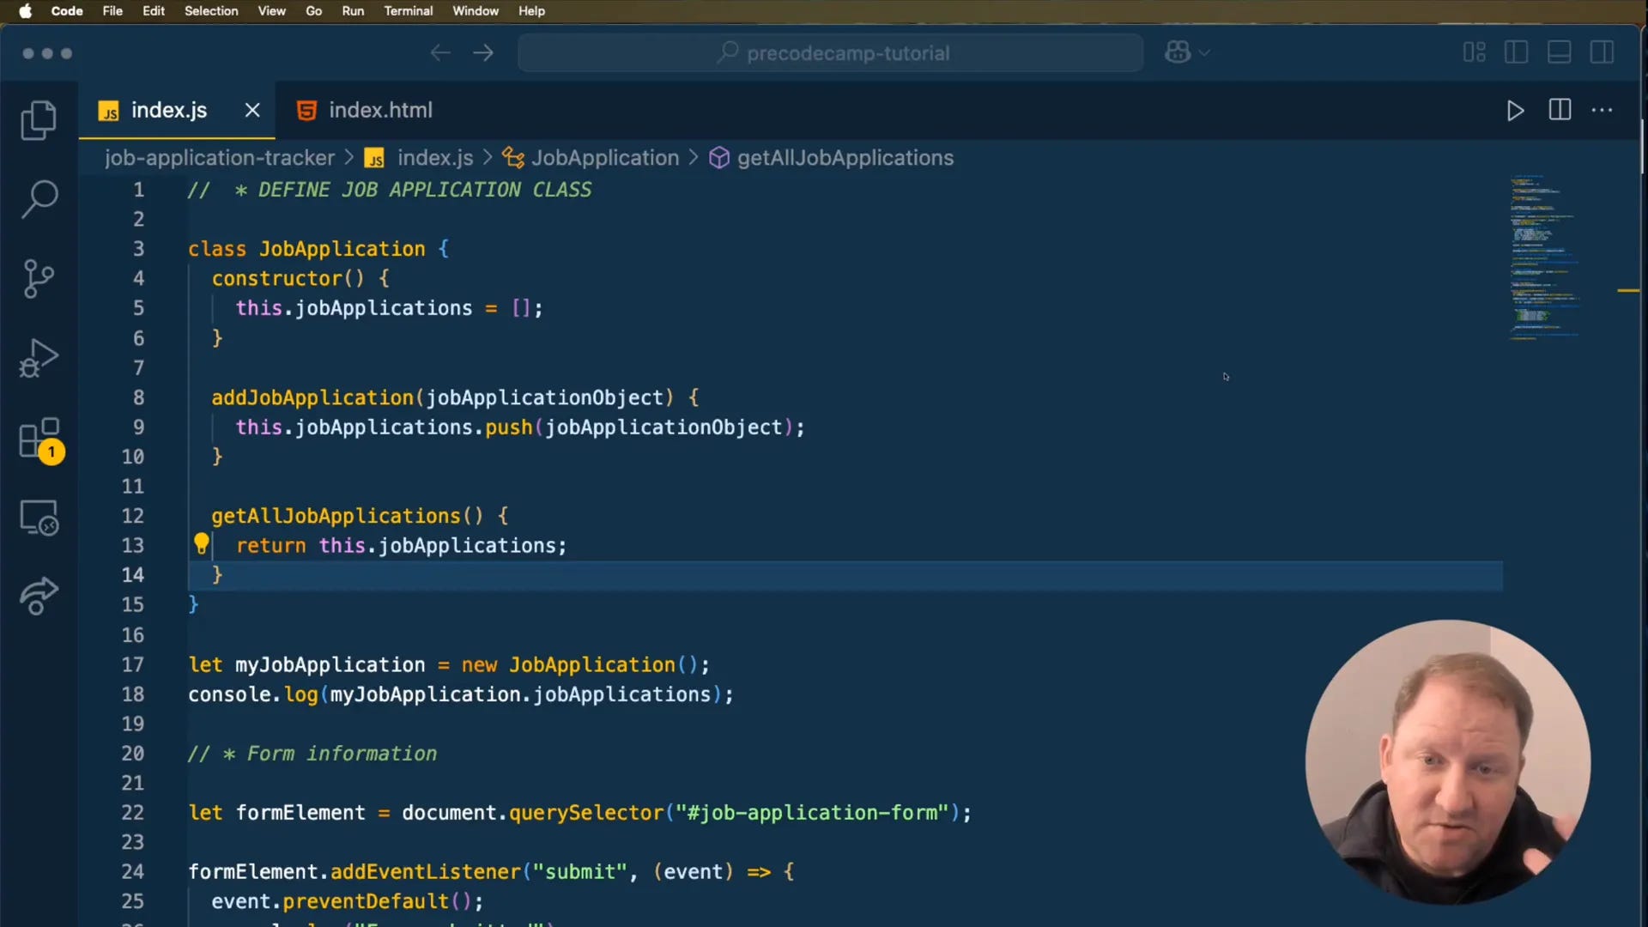This screenshot has width=1648, height=927.
Task: Click 'let myJobApplication' on line 17
Action: 306,665
